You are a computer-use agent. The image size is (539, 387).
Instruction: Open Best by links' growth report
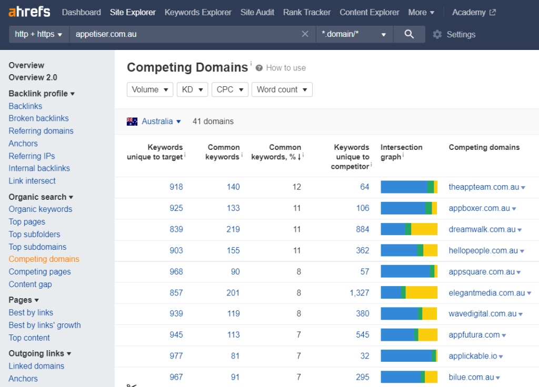tap(45, 325)
